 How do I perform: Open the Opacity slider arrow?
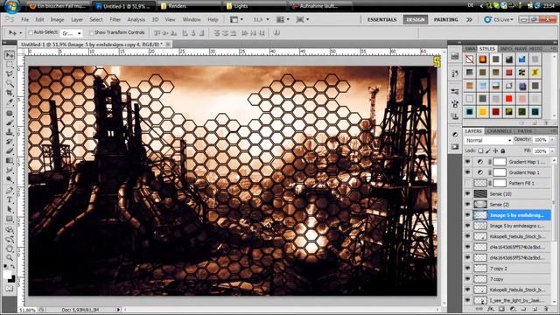(x=552, y=140)
